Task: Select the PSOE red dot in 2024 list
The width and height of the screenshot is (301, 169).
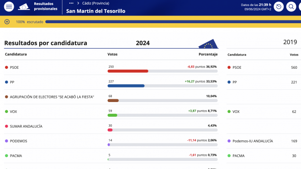Action: [x=6, y=67]
